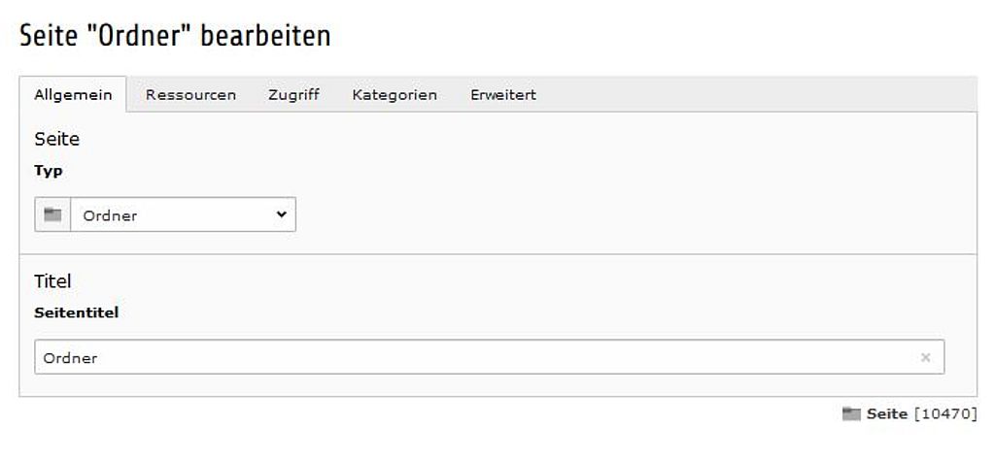This screenshot has width=995, height=460.
Task: Switch to the Allgemein tab
Action: (x=73, y=94)
